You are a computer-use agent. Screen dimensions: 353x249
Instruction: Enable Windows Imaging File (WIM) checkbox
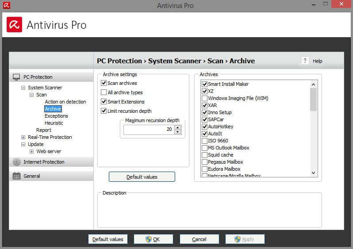click(x=204, y=98)
